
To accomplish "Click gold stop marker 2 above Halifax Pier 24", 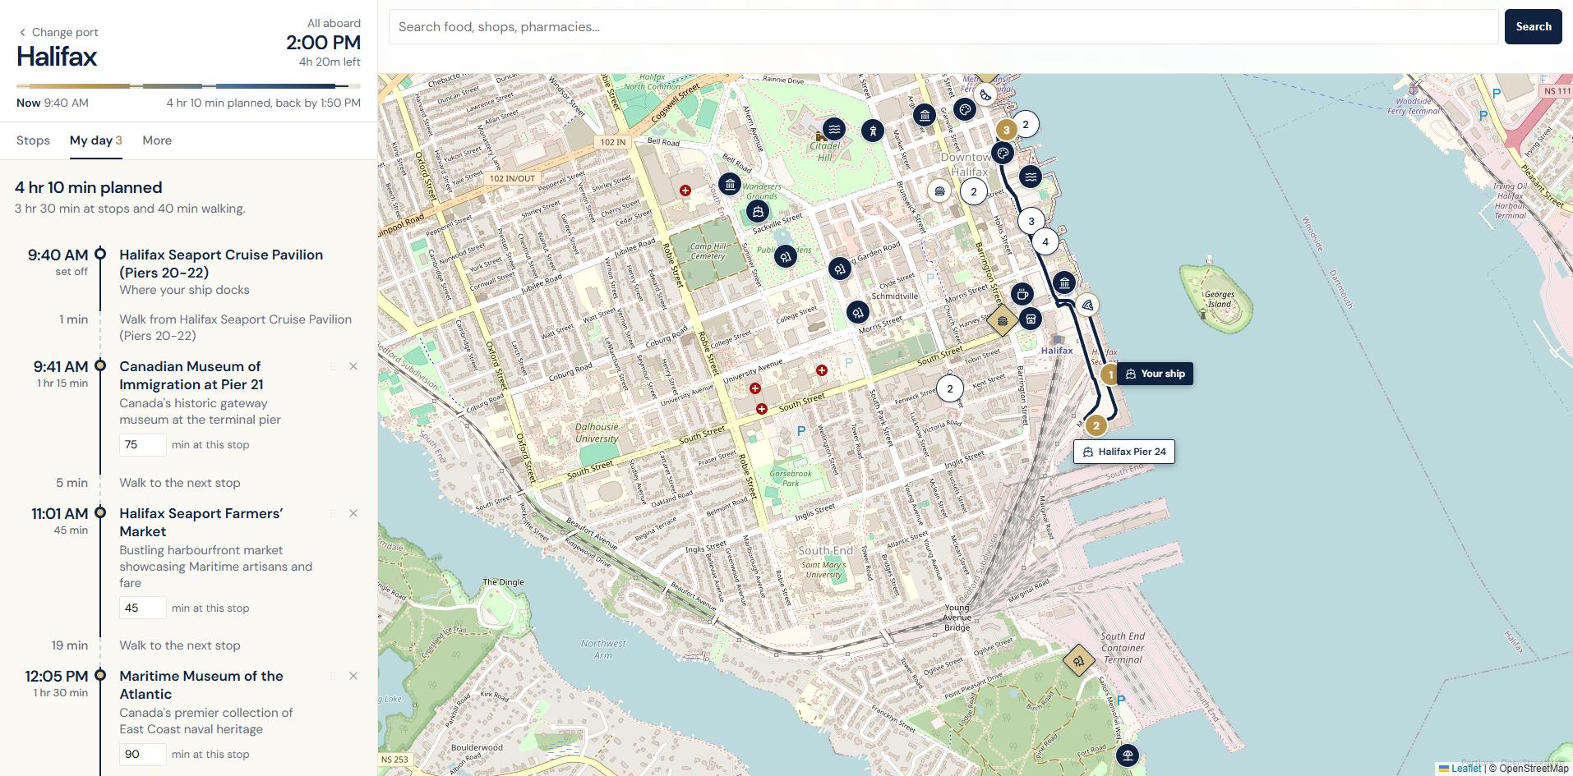I will 1096,425.
